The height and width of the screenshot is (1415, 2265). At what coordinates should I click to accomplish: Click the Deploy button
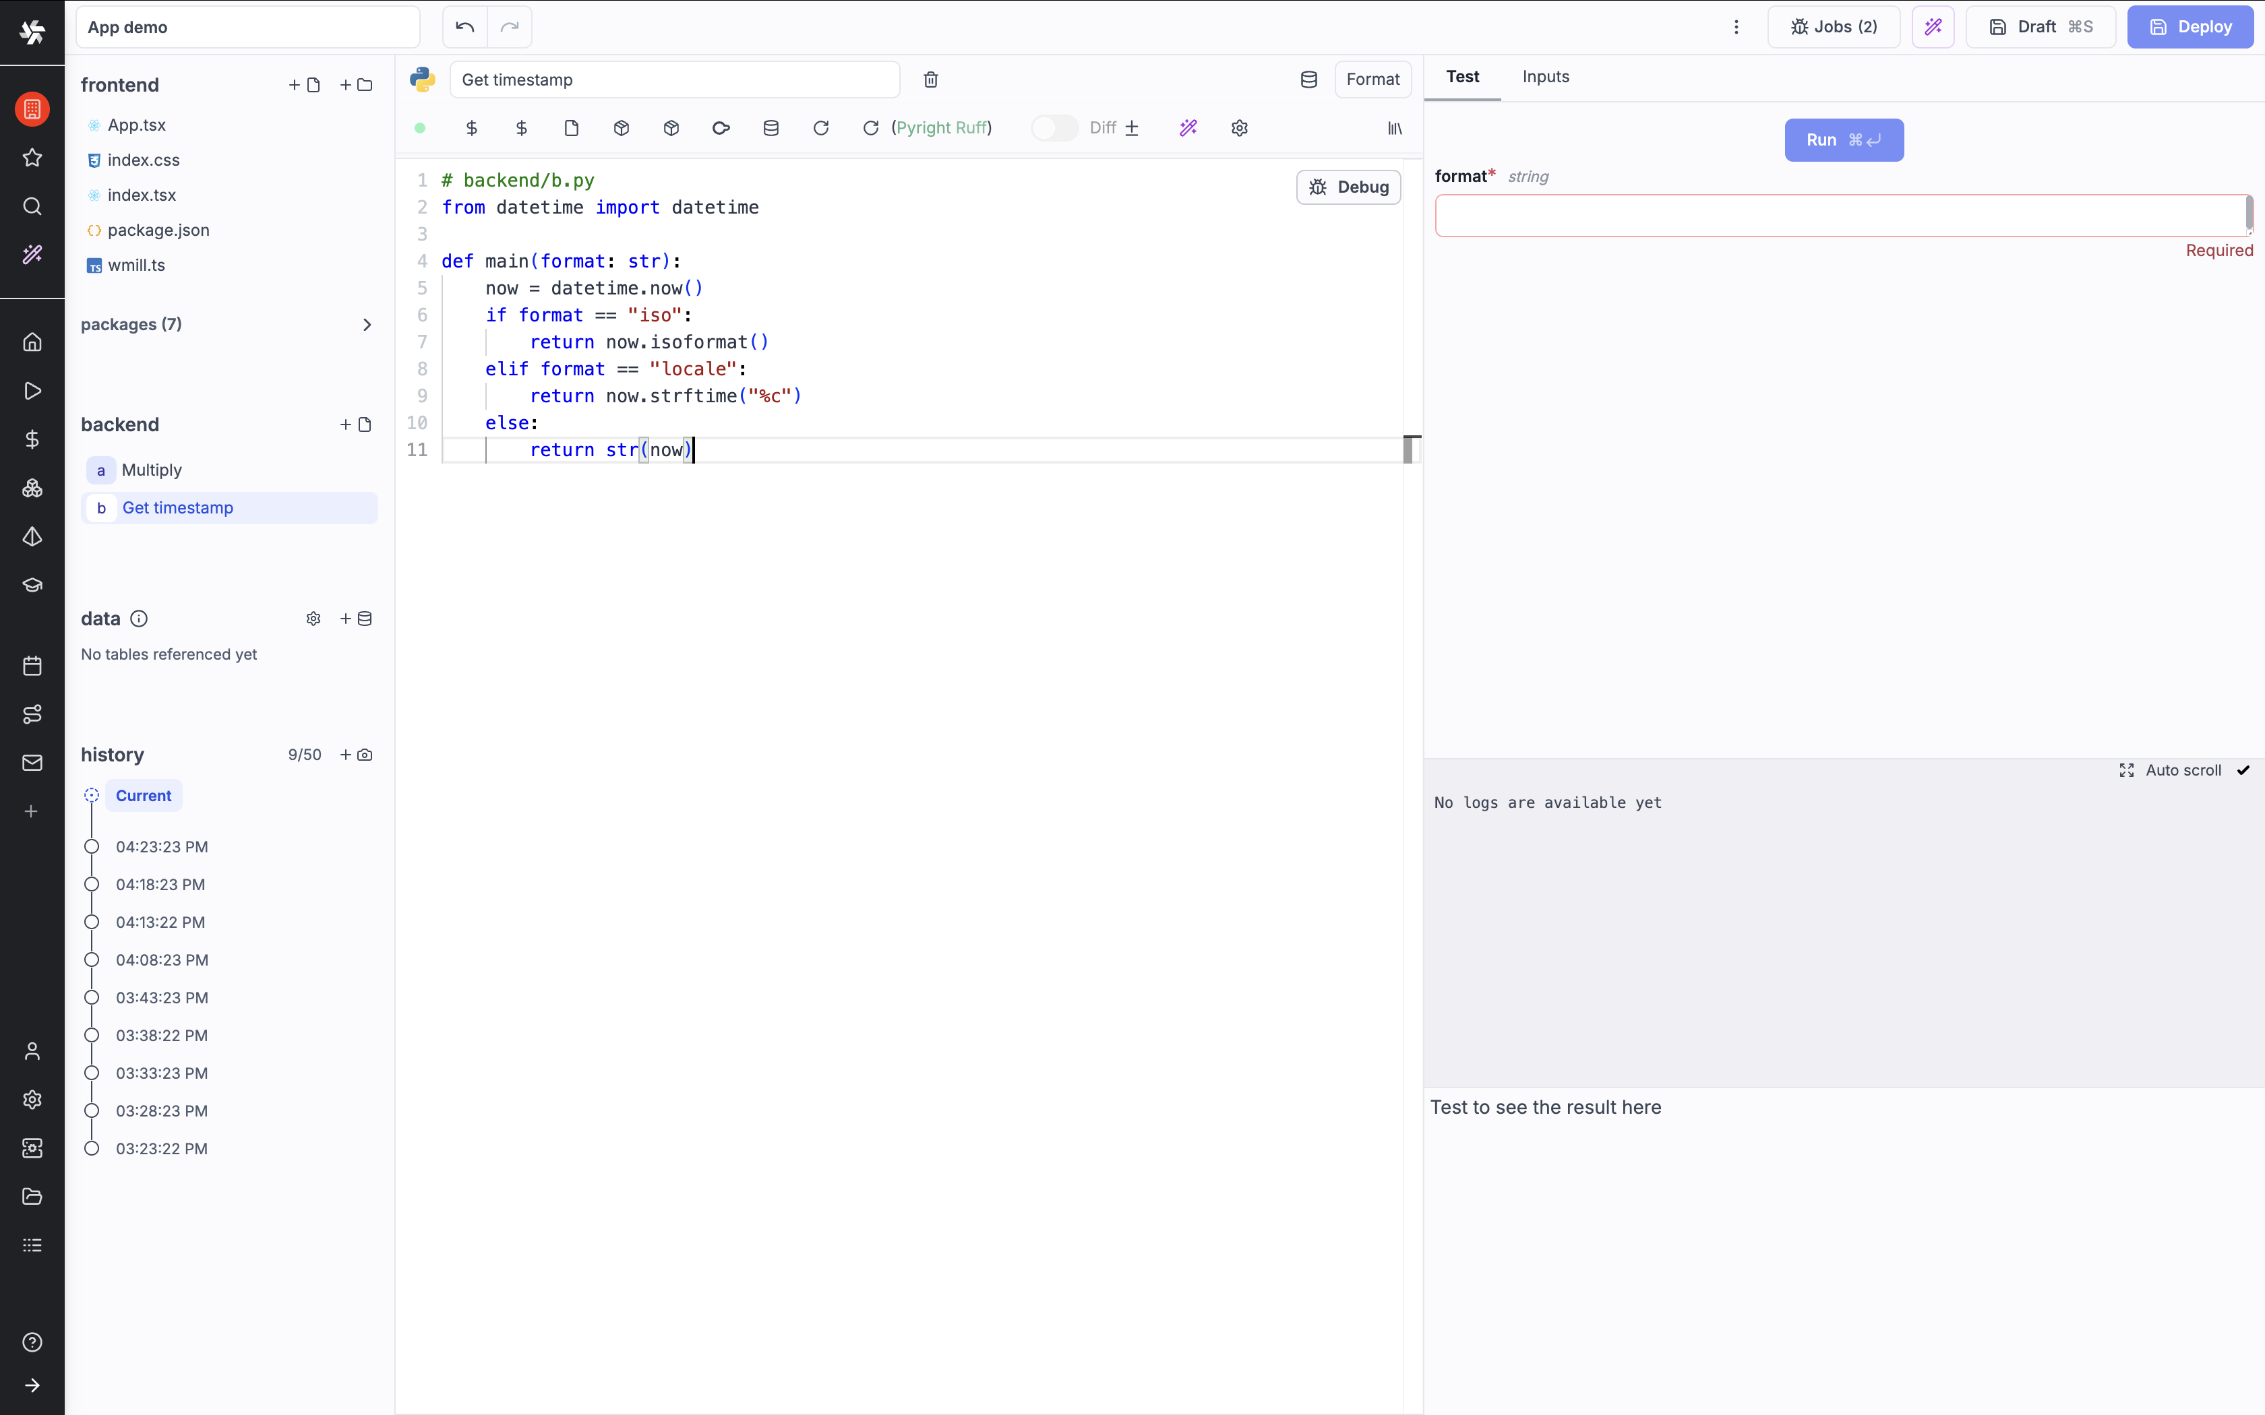click(2189, 27)
